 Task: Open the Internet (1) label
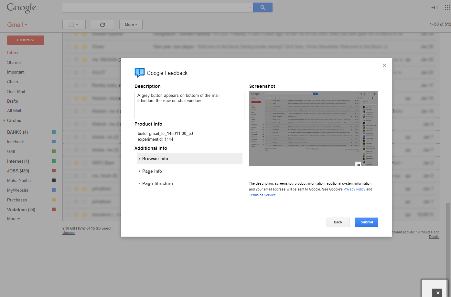[x=18, y=161]
